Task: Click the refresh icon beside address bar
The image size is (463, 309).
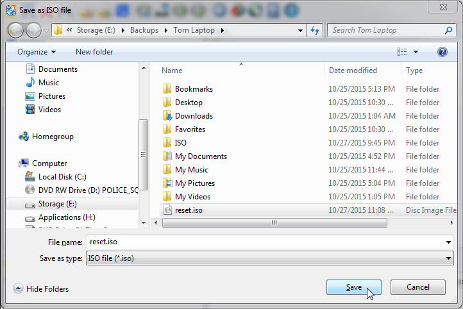Action: (x=315, y=30)
